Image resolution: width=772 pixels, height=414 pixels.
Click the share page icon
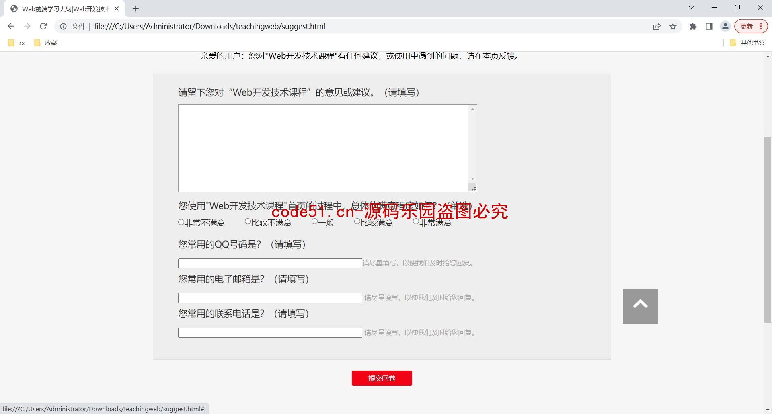click(657, 26)
